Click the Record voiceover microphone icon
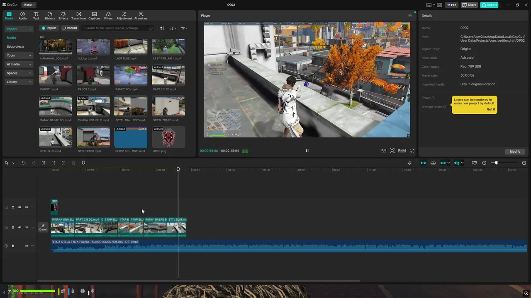 point(409,163)
